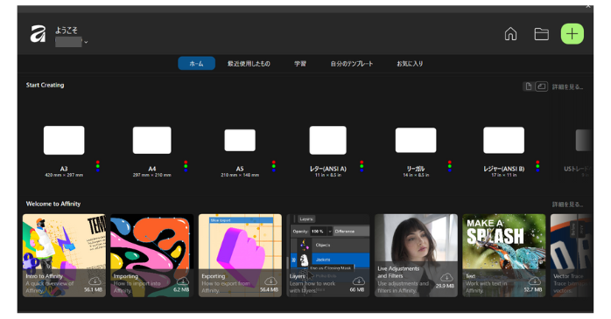Open the Importing tutorial card
Image resolution: width=611 pixels, height=319 pixels.
click(x=152, y=255)
